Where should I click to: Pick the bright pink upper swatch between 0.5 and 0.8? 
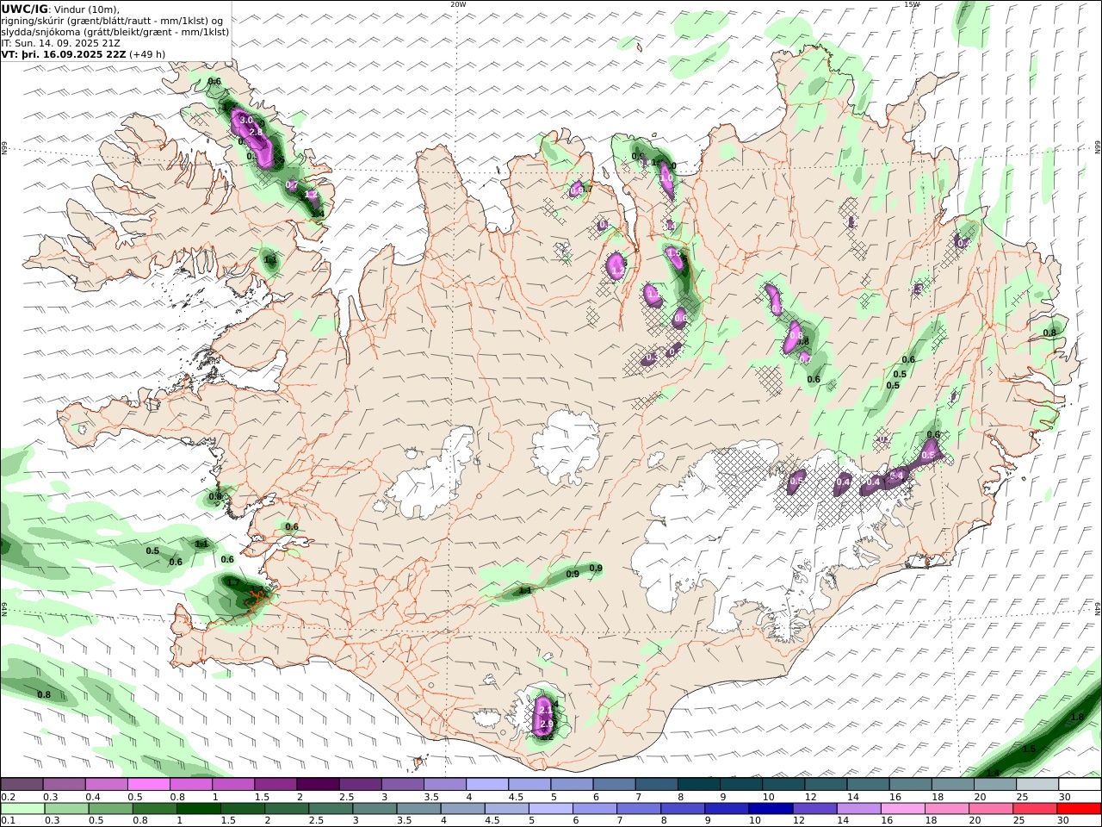(x=149, y=785)
